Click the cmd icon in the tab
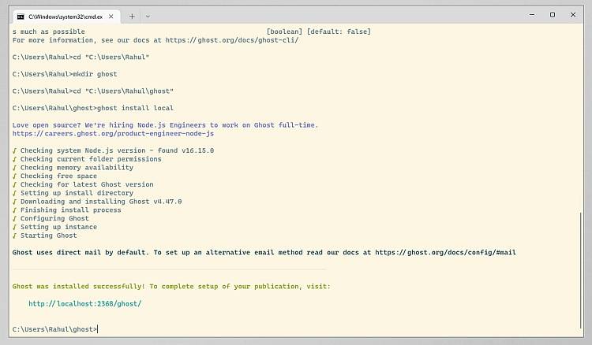This screenshot has height=345, width=592. click(21, 17)
